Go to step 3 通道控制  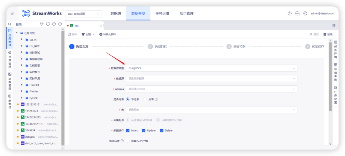[x=236, y=47]
